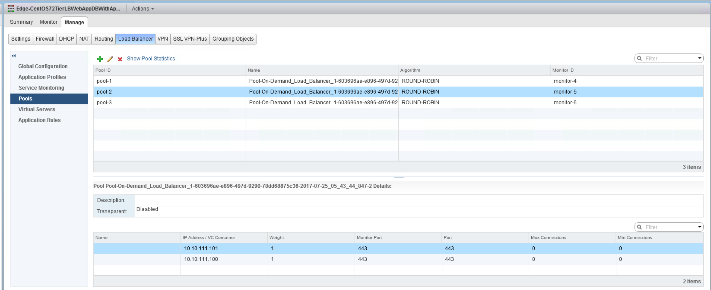711x290 pixels.
Task: Open the NAT sub-tab
Action: click(84, 39)
